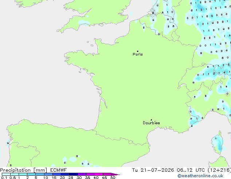Pick the legend swatch between 20 and 25

(65, 174)
